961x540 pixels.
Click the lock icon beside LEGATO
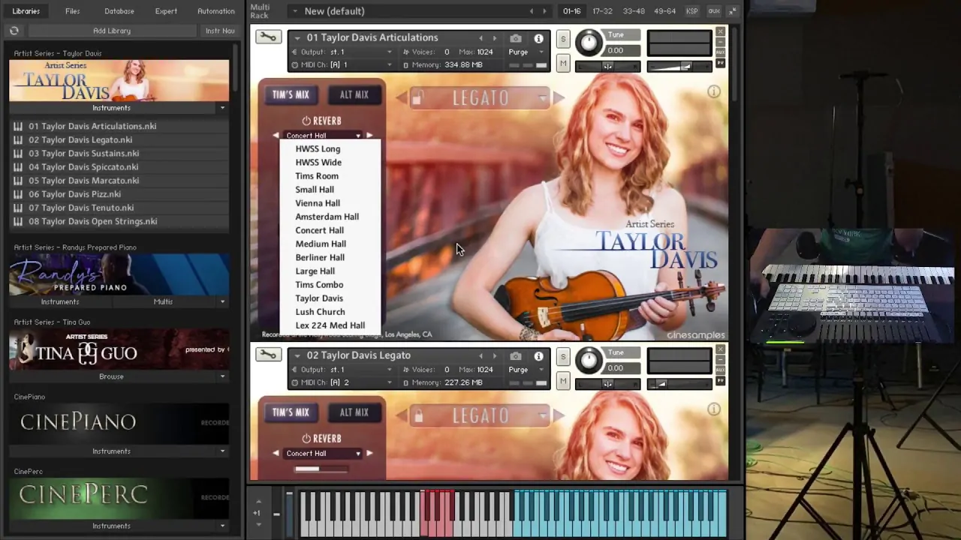[x=418, y=98]
